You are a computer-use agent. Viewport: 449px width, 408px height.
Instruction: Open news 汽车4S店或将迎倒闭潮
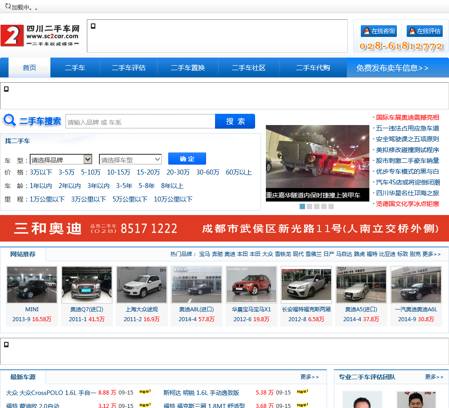pyautogui.click(x=408, y=182)
